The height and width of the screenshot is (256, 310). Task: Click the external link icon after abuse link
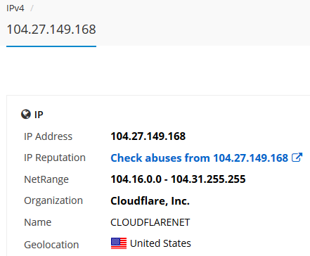tap(297, 158)
